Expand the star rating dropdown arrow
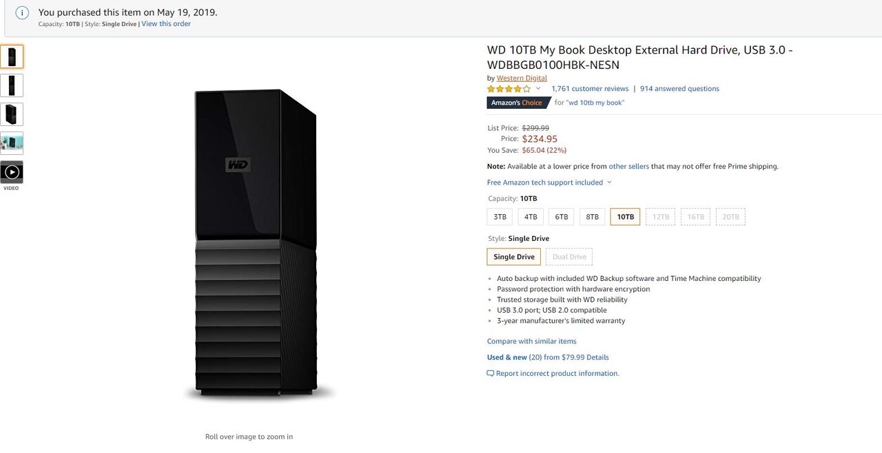The image size is (882, 453). point(538,89)
